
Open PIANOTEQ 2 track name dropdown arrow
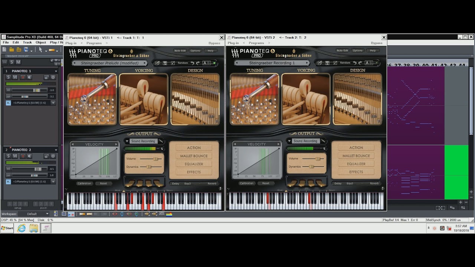56,150
